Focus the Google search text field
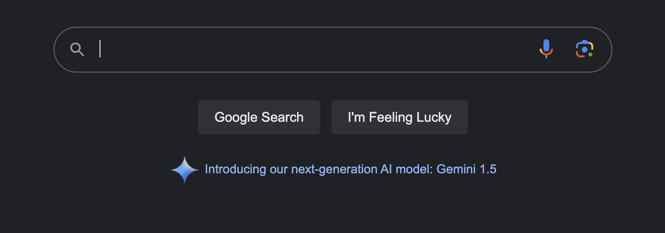The height and width of the screenshot is (233, 665). [x=311, y=49]
